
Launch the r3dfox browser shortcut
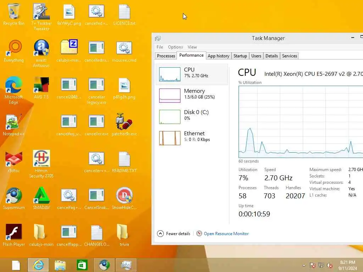coord(14,162)
